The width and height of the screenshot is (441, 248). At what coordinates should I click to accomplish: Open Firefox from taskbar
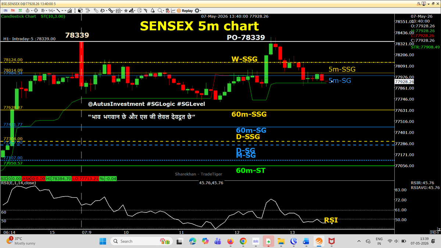point(230,241)
